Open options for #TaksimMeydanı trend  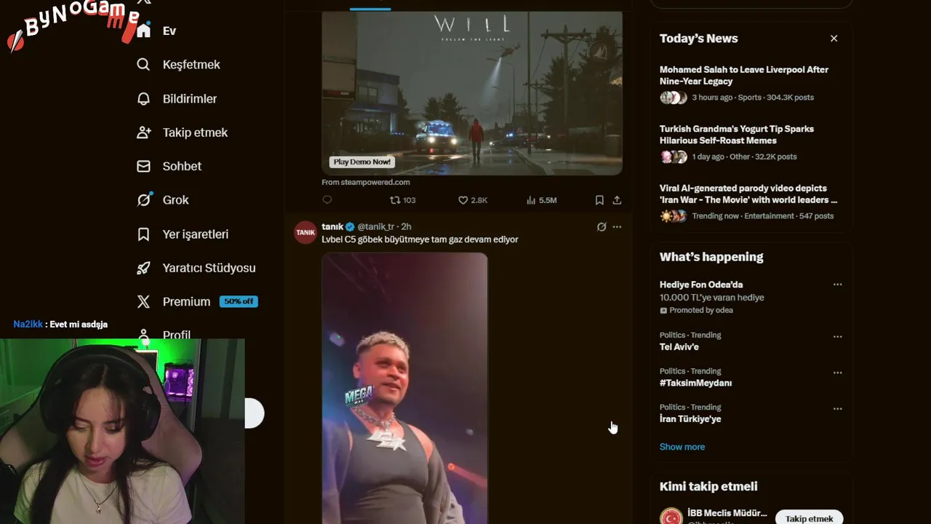click(837, 373)
